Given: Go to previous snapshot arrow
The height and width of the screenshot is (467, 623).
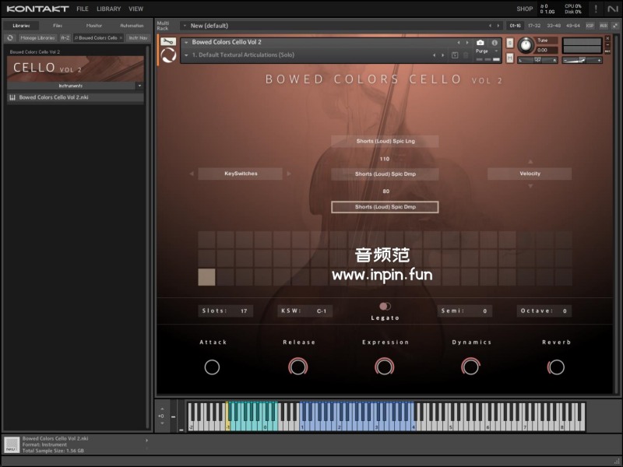Looking at the screenshot, I should (434, 55).
